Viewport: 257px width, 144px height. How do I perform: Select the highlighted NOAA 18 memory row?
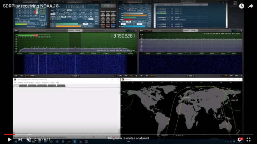pyautogui.click(x=182, y=13)
